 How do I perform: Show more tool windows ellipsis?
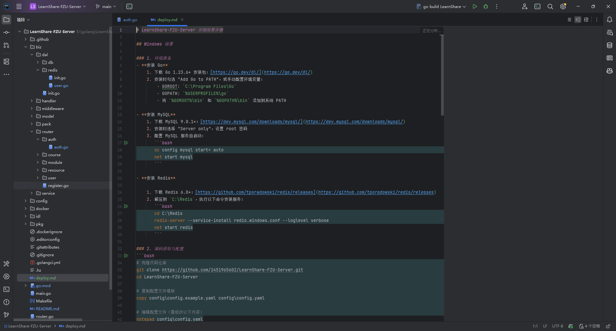pos(6,74)
